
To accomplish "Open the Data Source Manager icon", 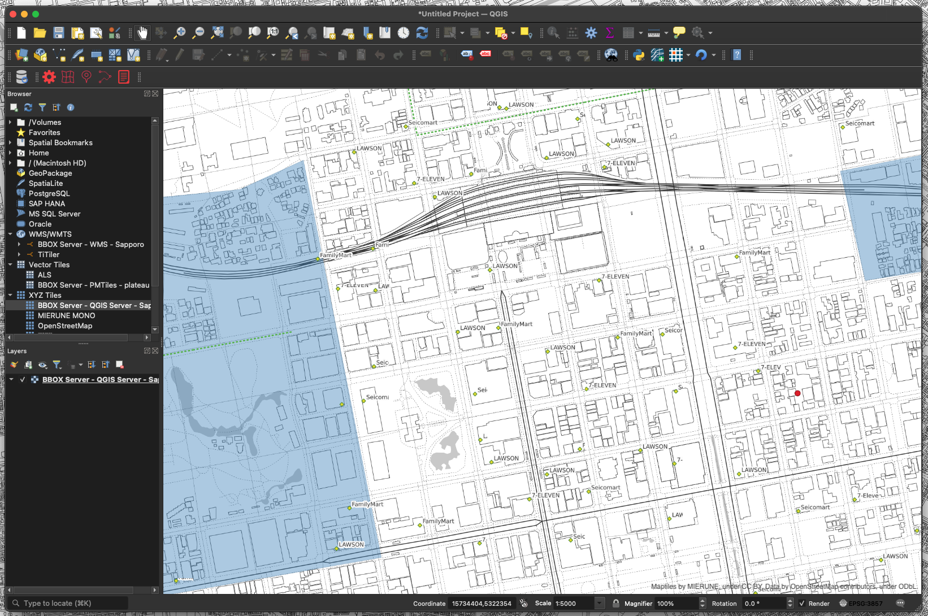I will (21, 55).
